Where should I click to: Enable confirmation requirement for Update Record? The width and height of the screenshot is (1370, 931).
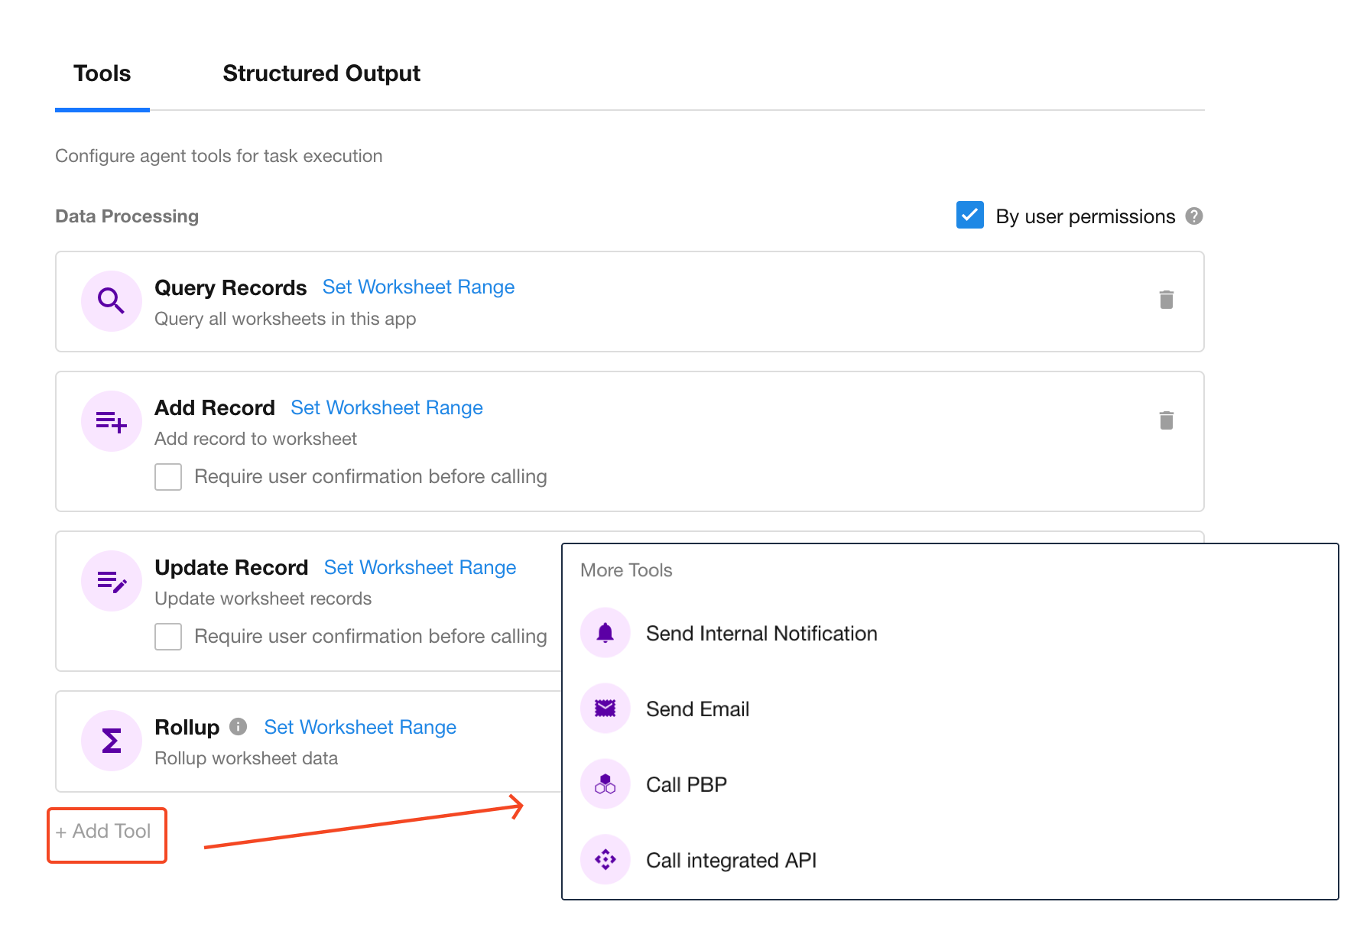168,637
